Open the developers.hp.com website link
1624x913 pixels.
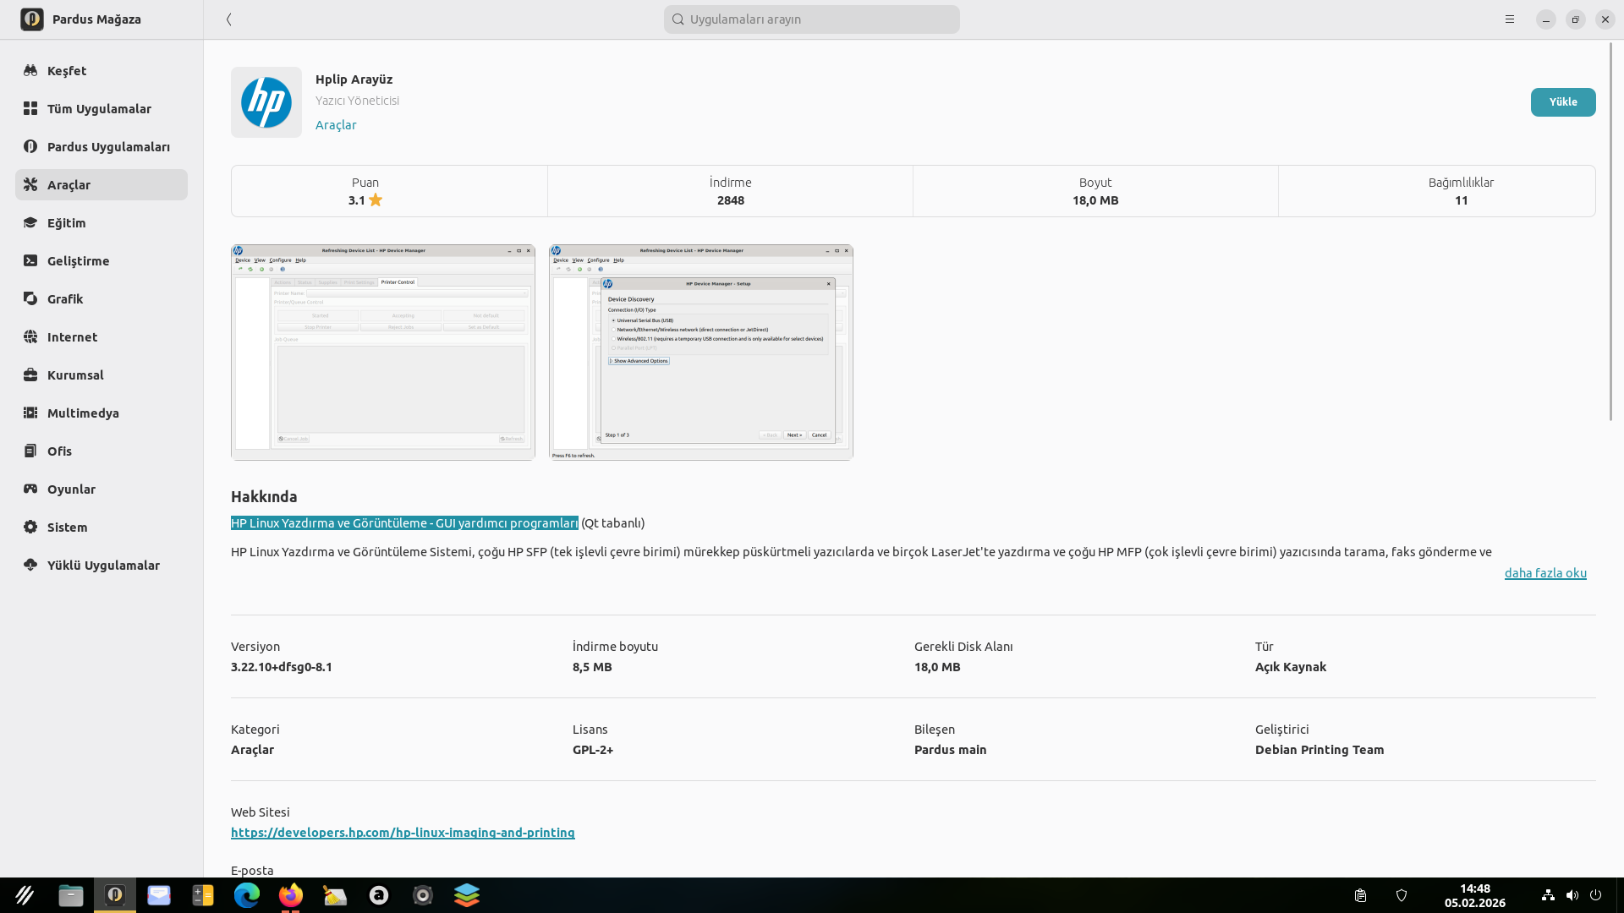[x=403, y=833]
